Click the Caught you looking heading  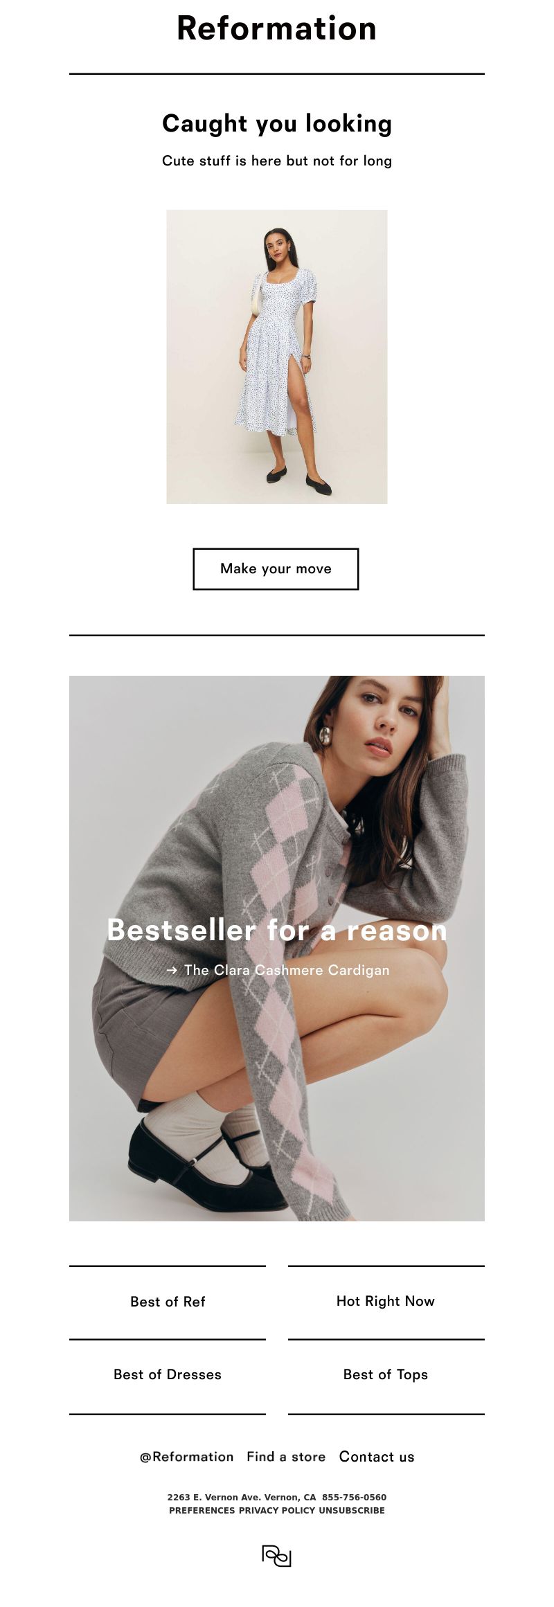(277, 124)
